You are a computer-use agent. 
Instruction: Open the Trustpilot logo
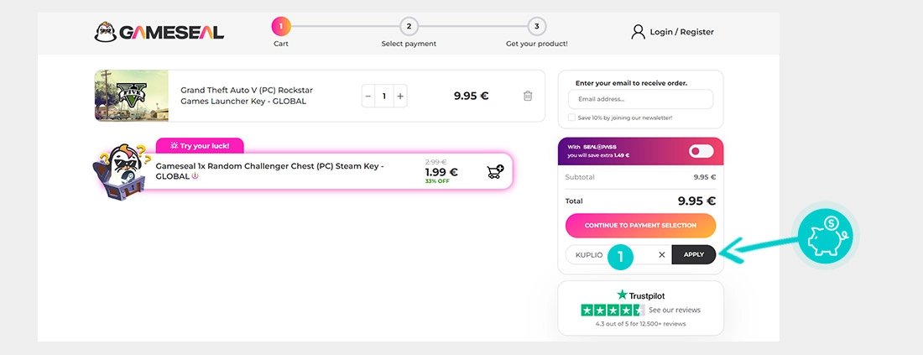pos(640,295)
